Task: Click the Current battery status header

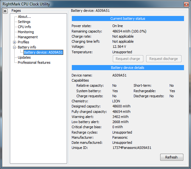Action: tap(128, 18)
